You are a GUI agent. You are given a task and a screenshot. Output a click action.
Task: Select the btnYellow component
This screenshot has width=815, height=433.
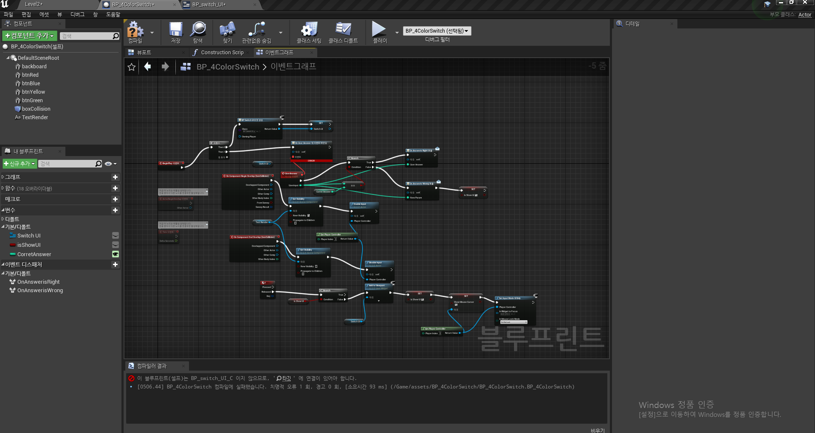34,92
